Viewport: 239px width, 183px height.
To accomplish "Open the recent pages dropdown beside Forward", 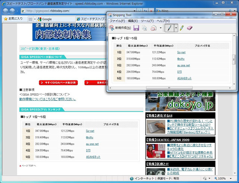I will pos(17,11).
